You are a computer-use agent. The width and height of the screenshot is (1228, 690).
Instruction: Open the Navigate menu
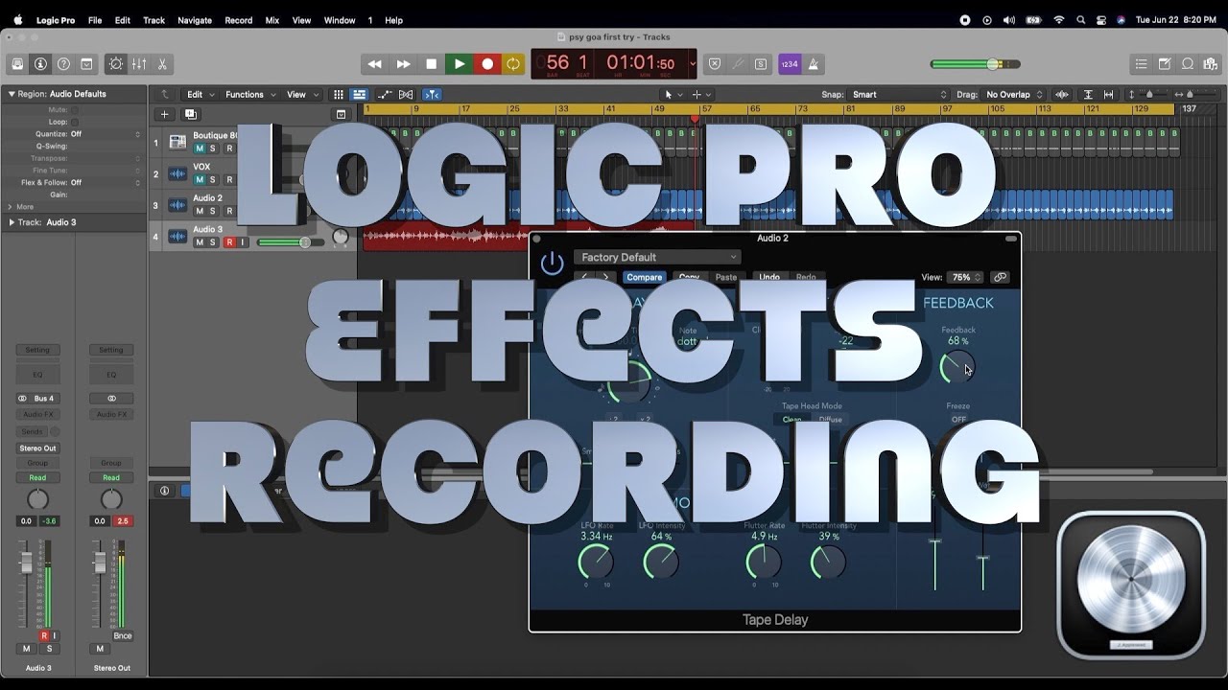(x=195, y=20)
